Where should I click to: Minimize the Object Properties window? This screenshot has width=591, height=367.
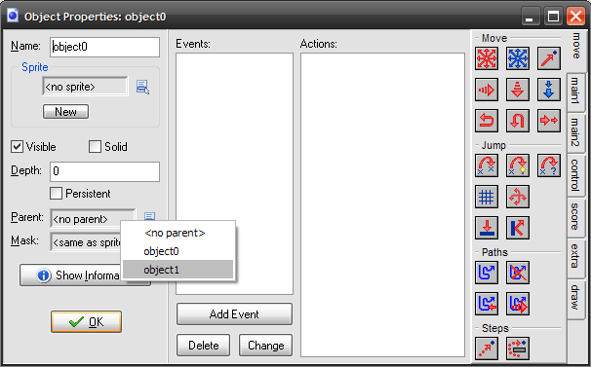point(531,17)
